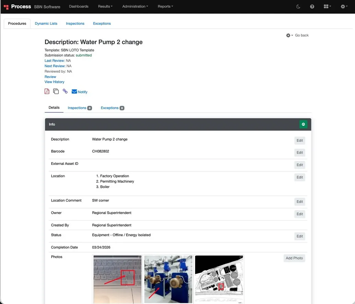The height and width of the screenshot is (304, 355).
Task: Click location item Boiler
Action: (x=105, y=187)
